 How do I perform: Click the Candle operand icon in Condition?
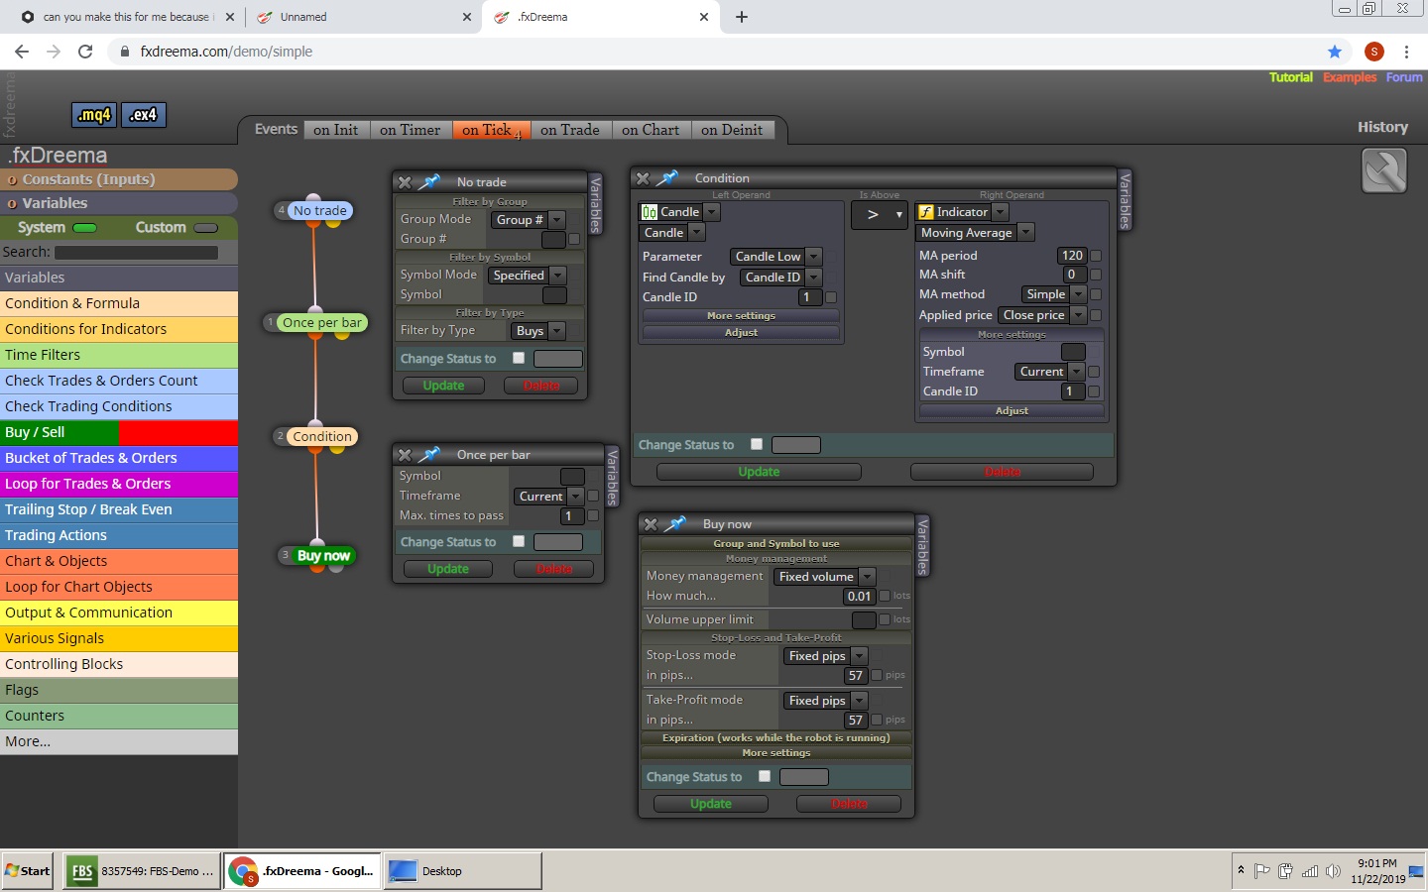click(650, 212)
